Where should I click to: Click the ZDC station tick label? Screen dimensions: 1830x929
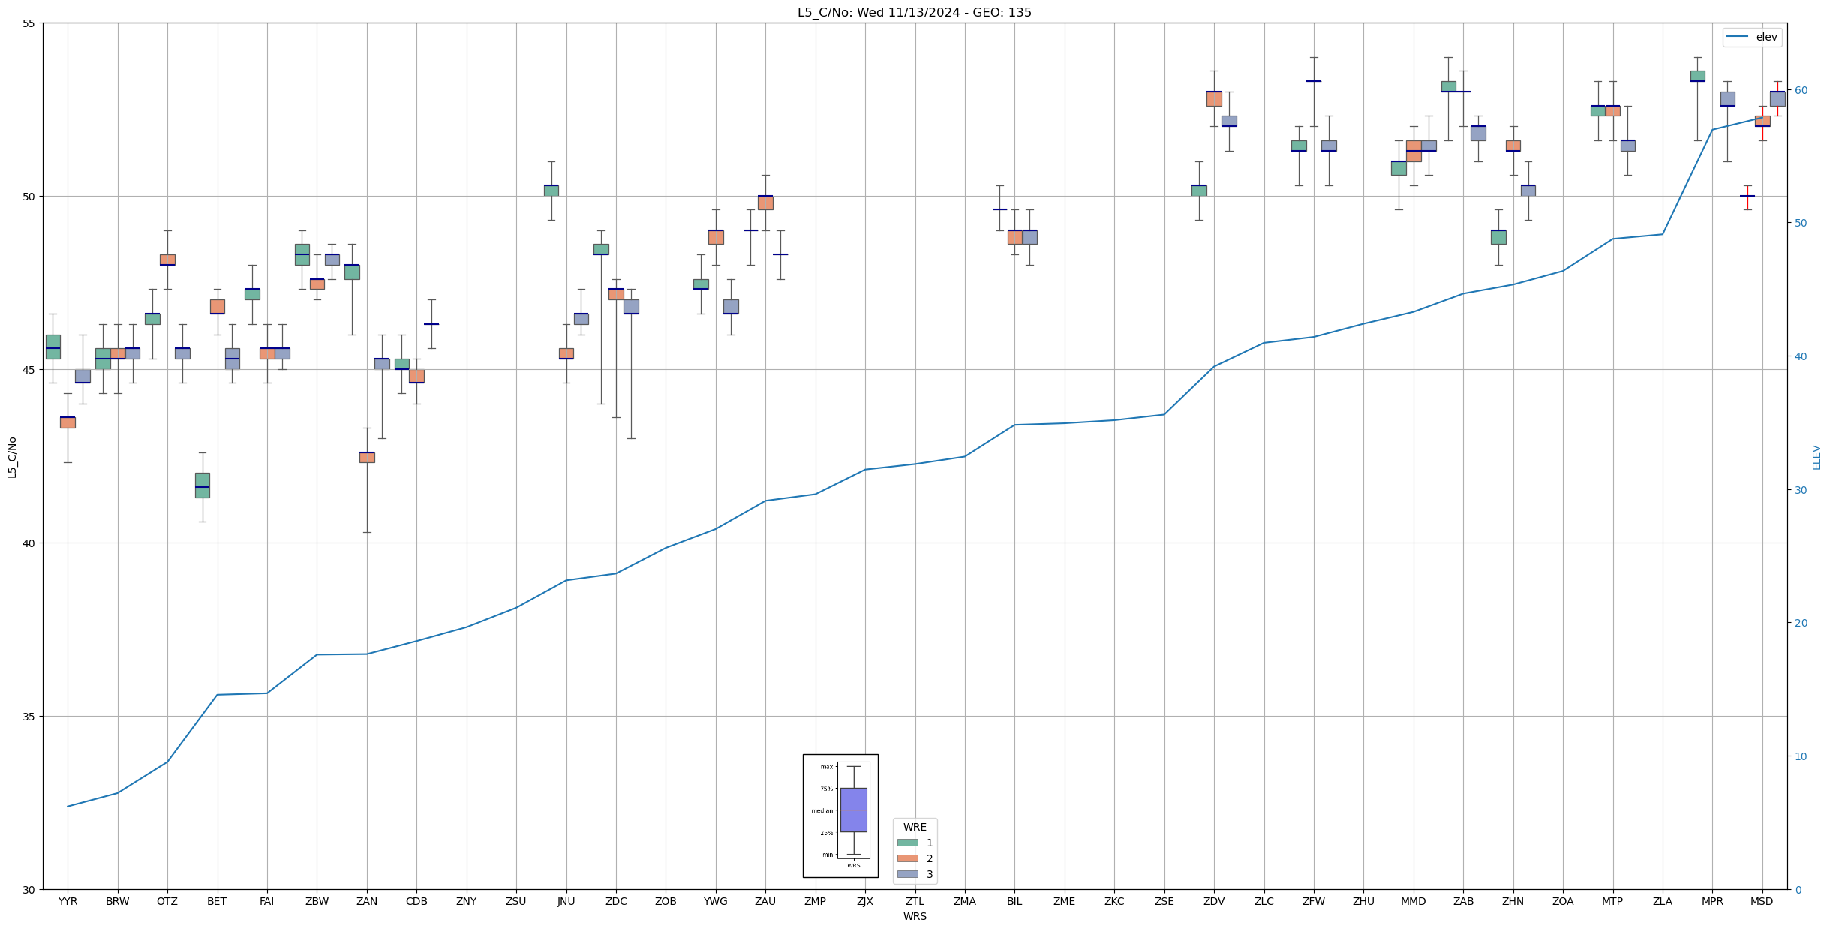616,901
